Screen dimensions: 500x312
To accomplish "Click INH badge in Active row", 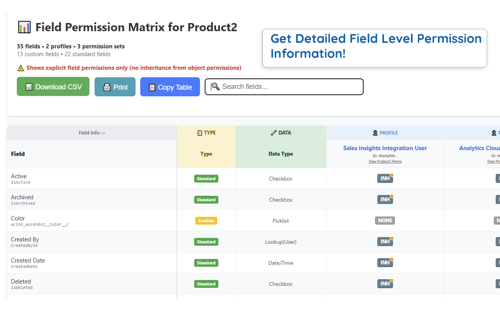I will (x=385, y=179).
